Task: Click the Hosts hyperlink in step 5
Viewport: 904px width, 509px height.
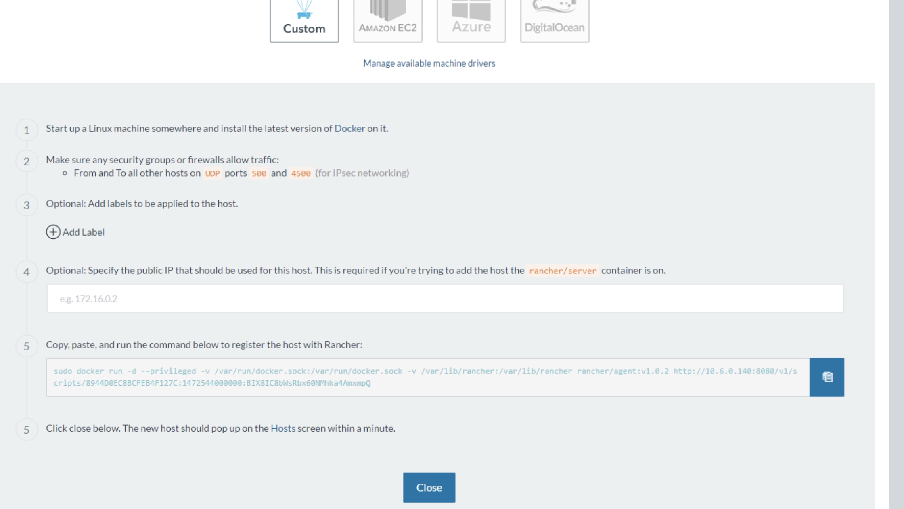Action: 282,428
